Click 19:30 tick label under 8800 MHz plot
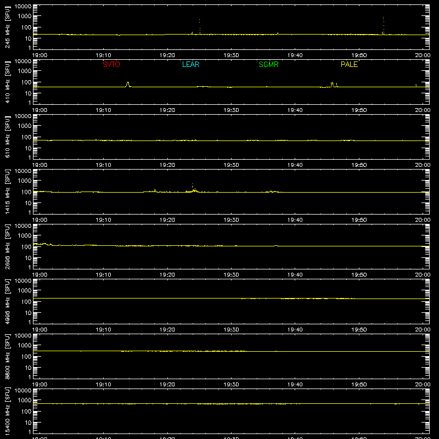 [231, 385]
